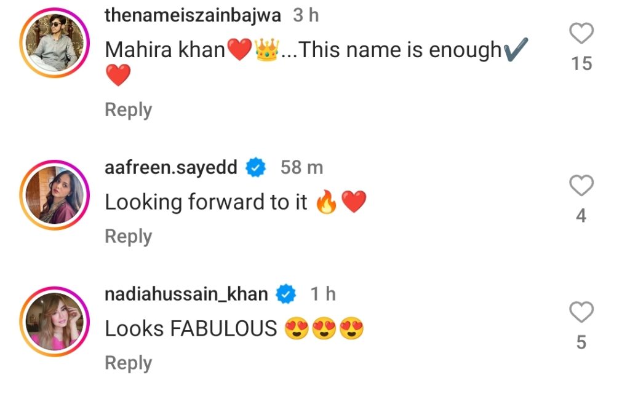Click the '1 h' comment timestamp

[x=323, y=294]
